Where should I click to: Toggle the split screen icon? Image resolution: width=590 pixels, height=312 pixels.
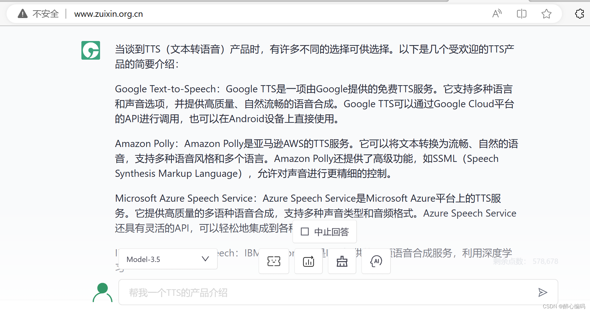click(522, 14)
